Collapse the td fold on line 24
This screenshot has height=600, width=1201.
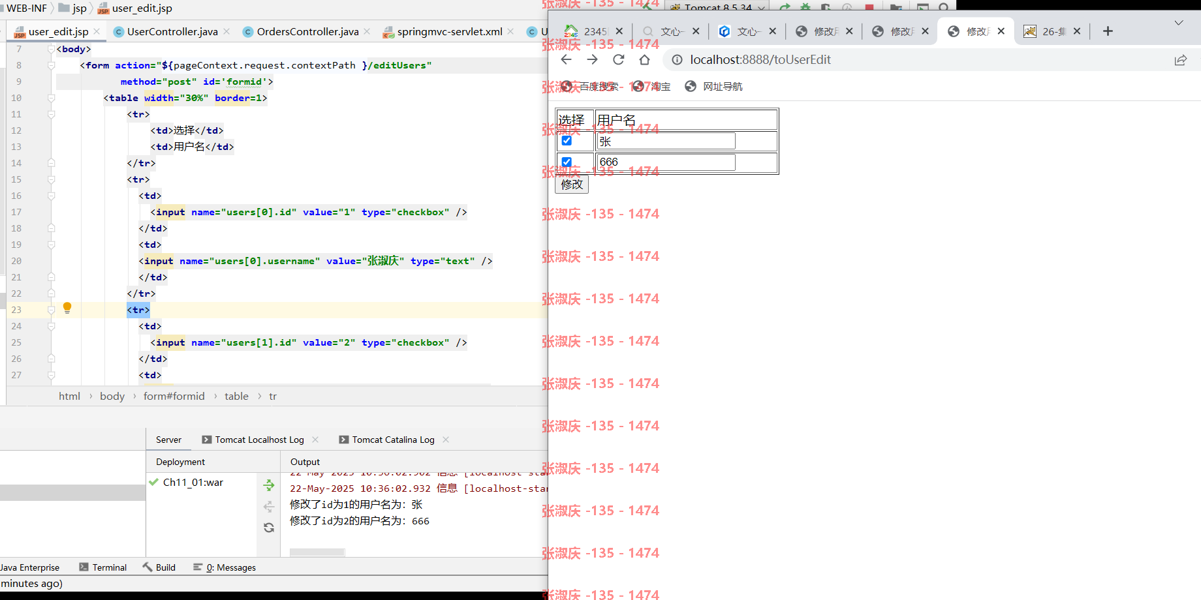point(51,326)
